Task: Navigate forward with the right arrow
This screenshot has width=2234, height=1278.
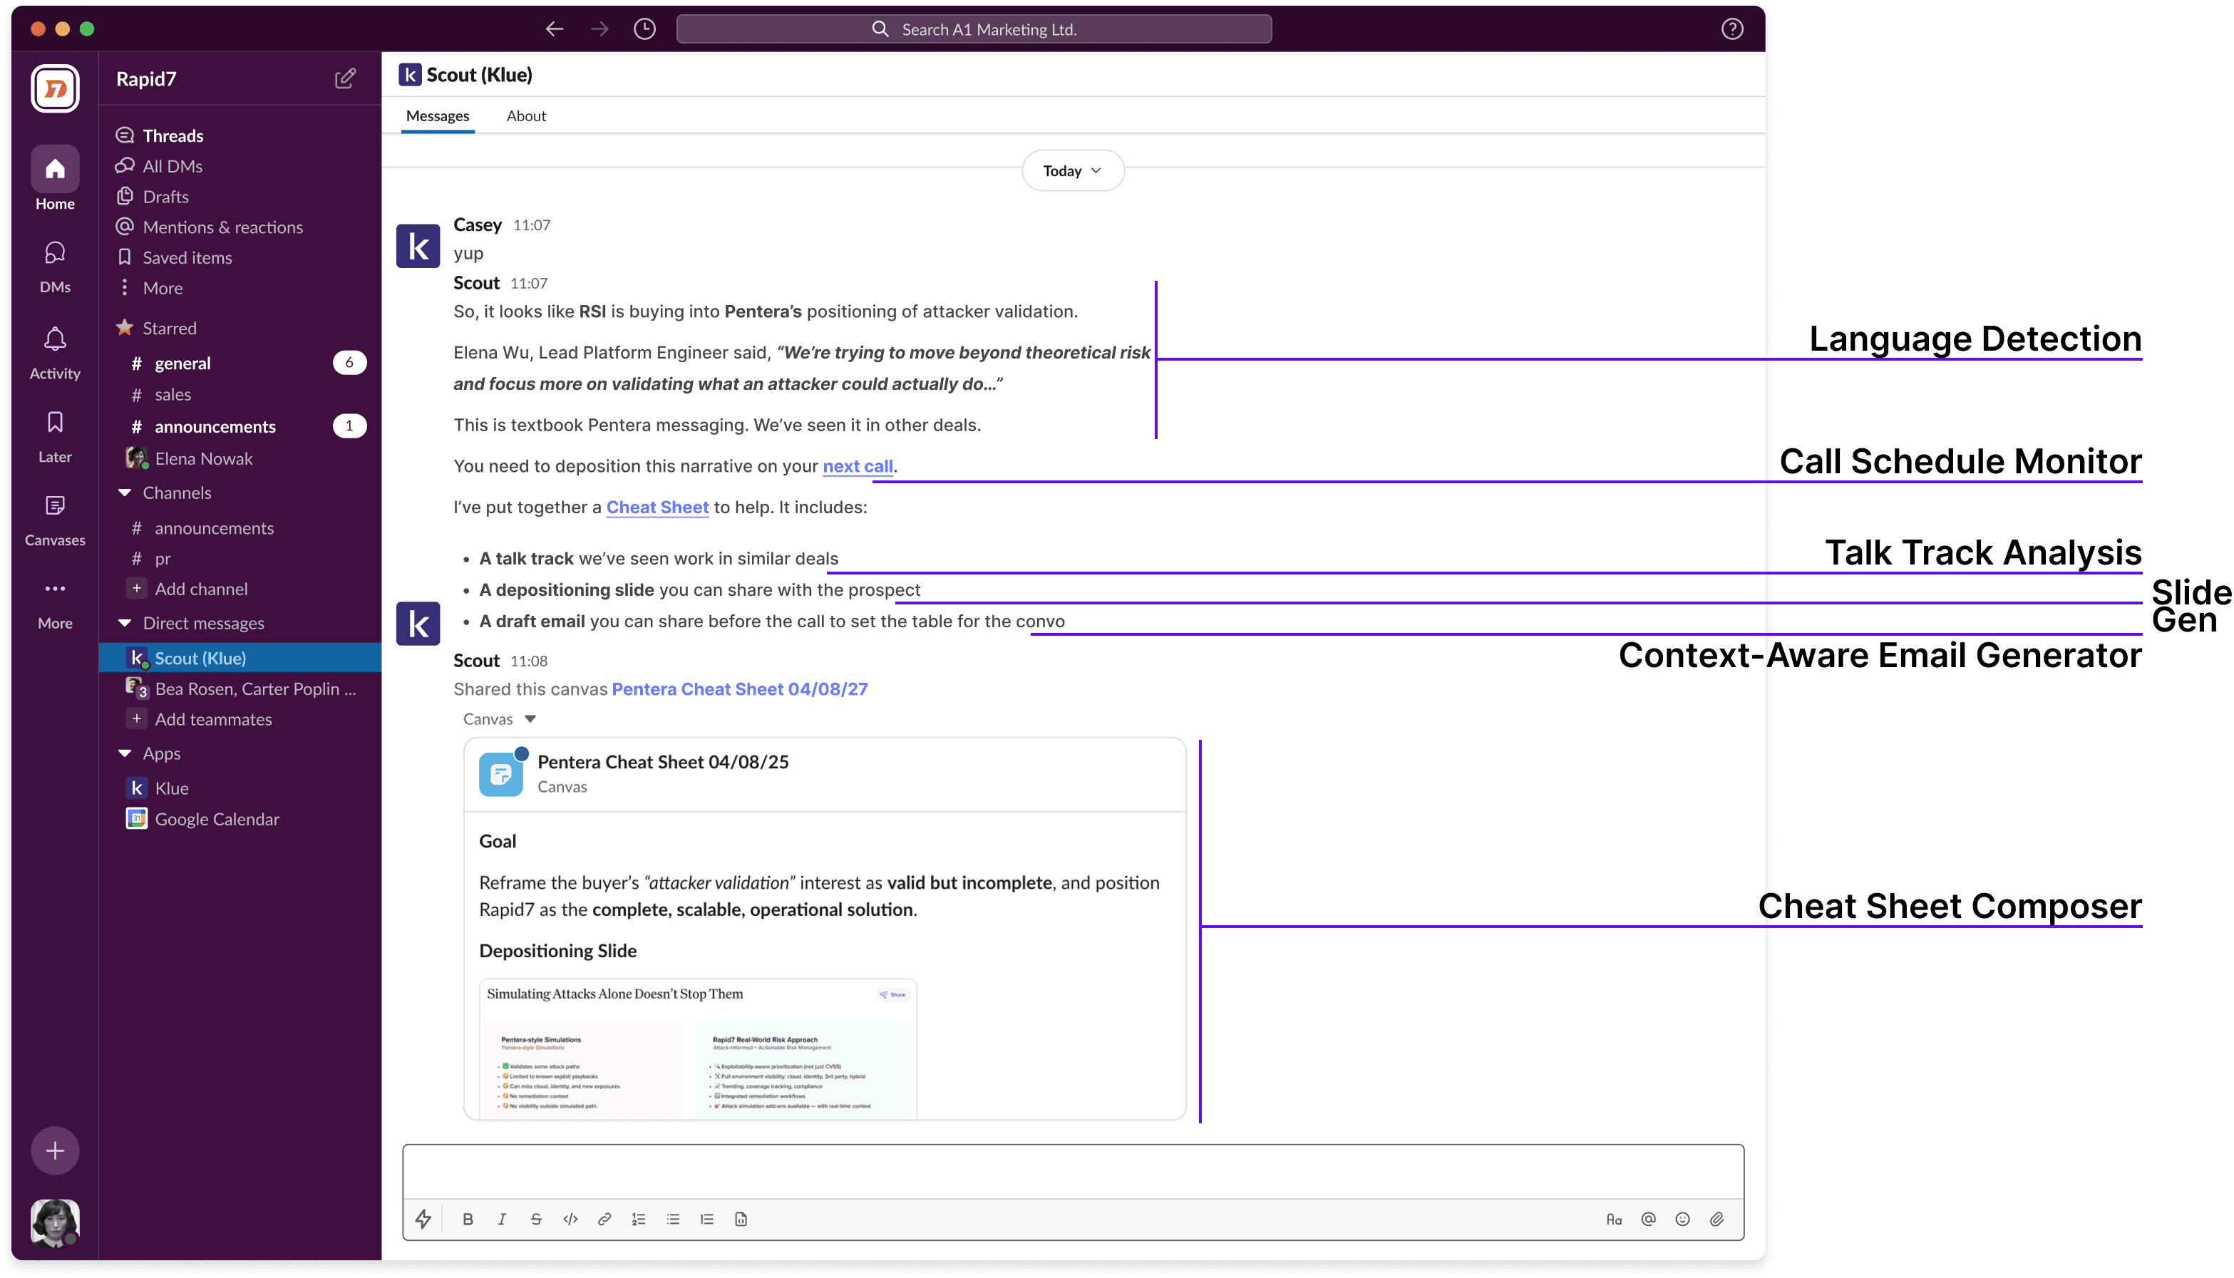Action: (599, 29)
